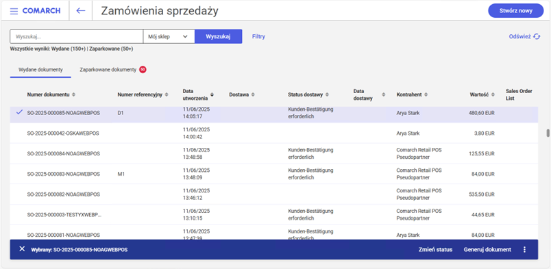Dismiss selection with the X icon
Viewport: 551px width, 269px height.
(x=22, y=249)
